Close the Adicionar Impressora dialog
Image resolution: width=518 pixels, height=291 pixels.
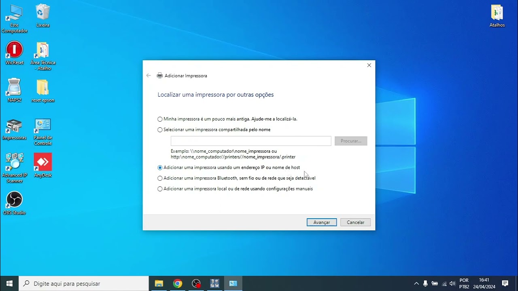[x=369, y=65]
